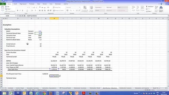
Task: Align text to the top
Action: [x=40, y=7]
